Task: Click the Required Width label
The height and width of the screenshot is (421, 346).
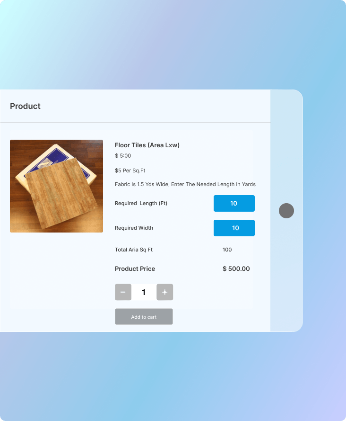Action: [134, 228]
